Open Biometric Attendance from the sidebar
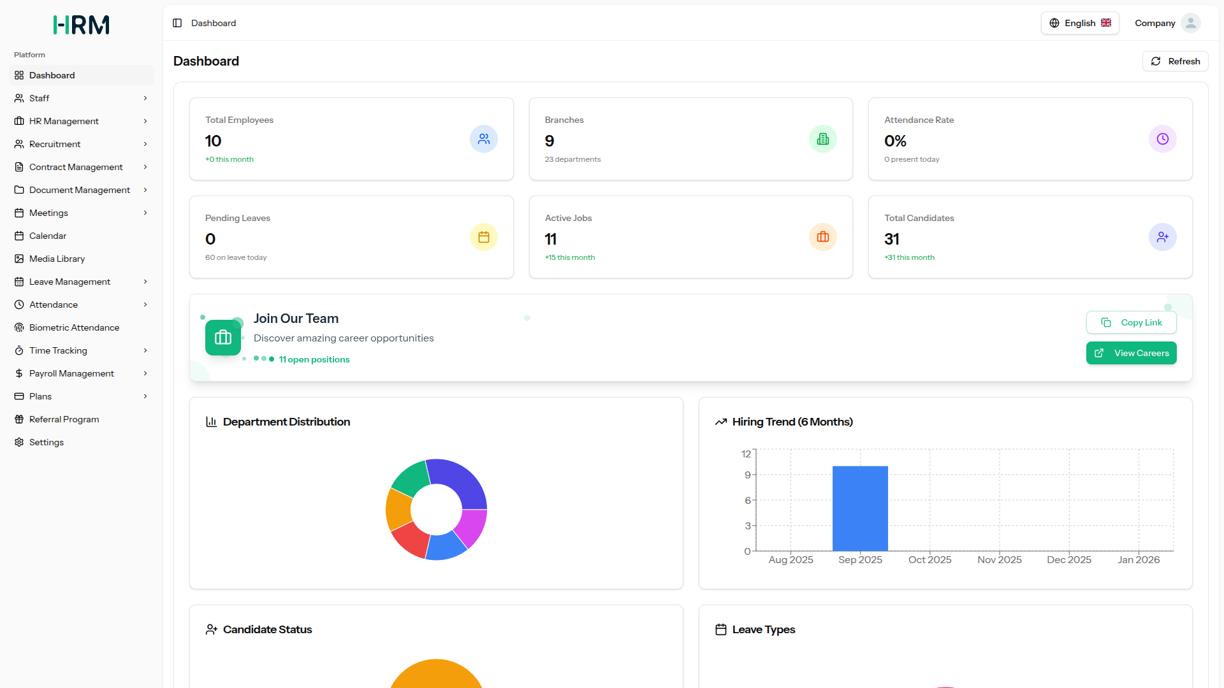 click(74, 327)
